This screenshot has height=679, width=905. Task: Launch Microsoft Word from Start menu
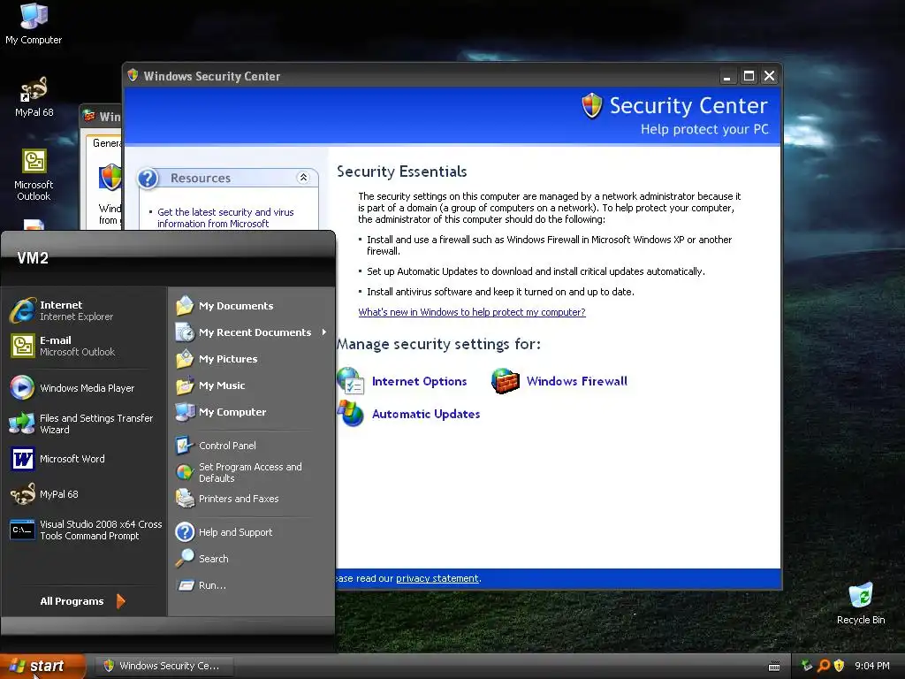tap(84, 459)
